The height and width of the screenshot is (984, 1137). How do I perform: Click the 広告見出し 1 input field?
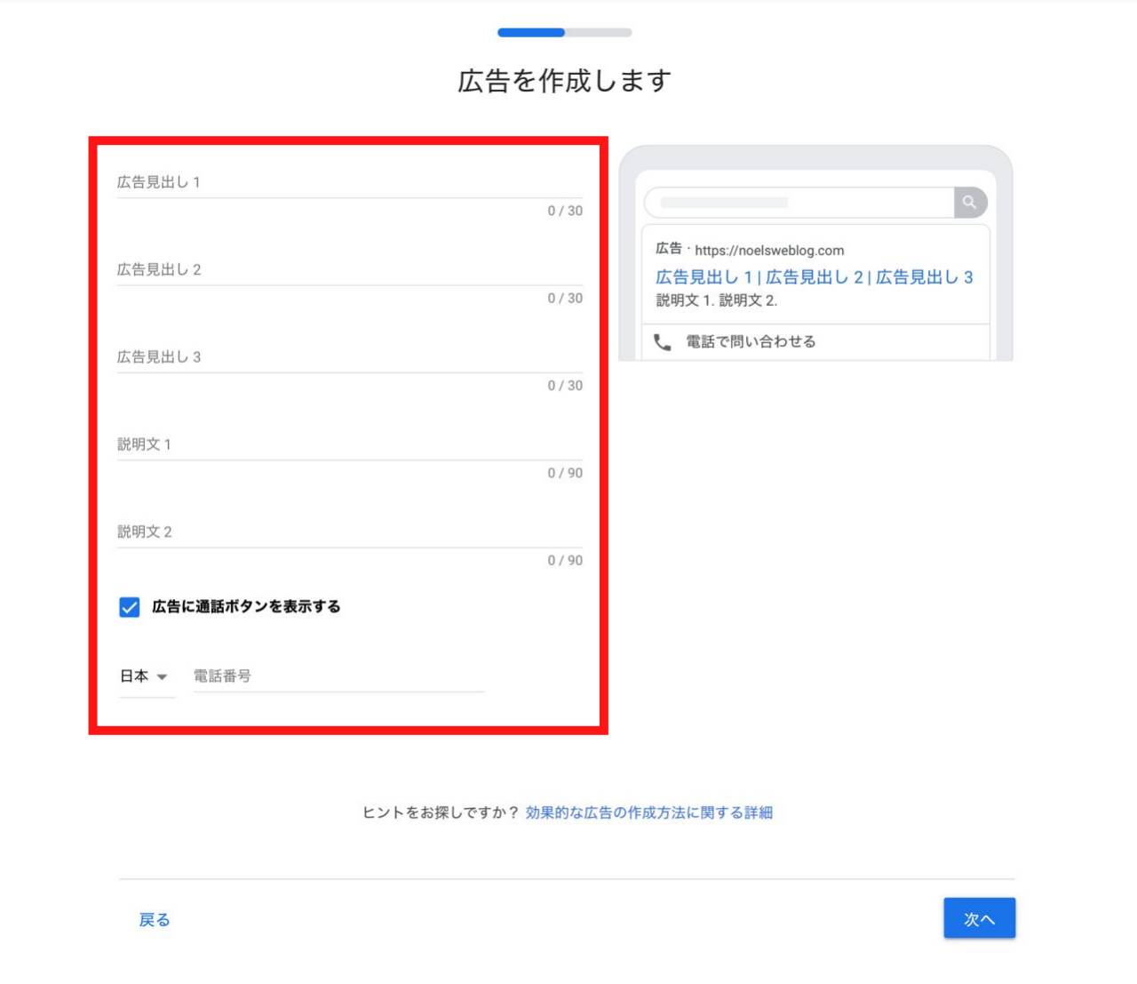coord(349,182)
